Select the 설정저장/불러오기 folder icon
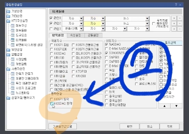This screenshot has height=134, width=189. tap(8, 98)
